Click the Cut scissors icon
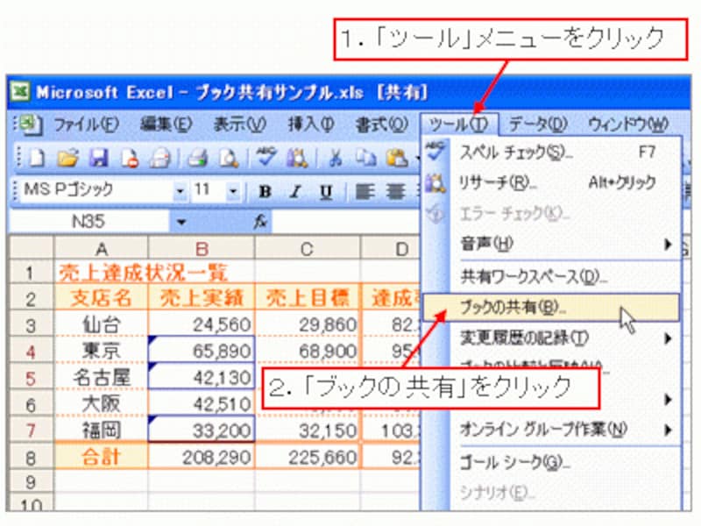The image size is (701, 526). [x=336, y=159]
